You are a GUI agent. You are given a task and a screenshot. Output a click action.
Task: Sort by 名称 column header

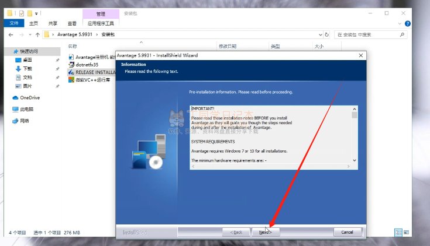click(x=73, y=46)
